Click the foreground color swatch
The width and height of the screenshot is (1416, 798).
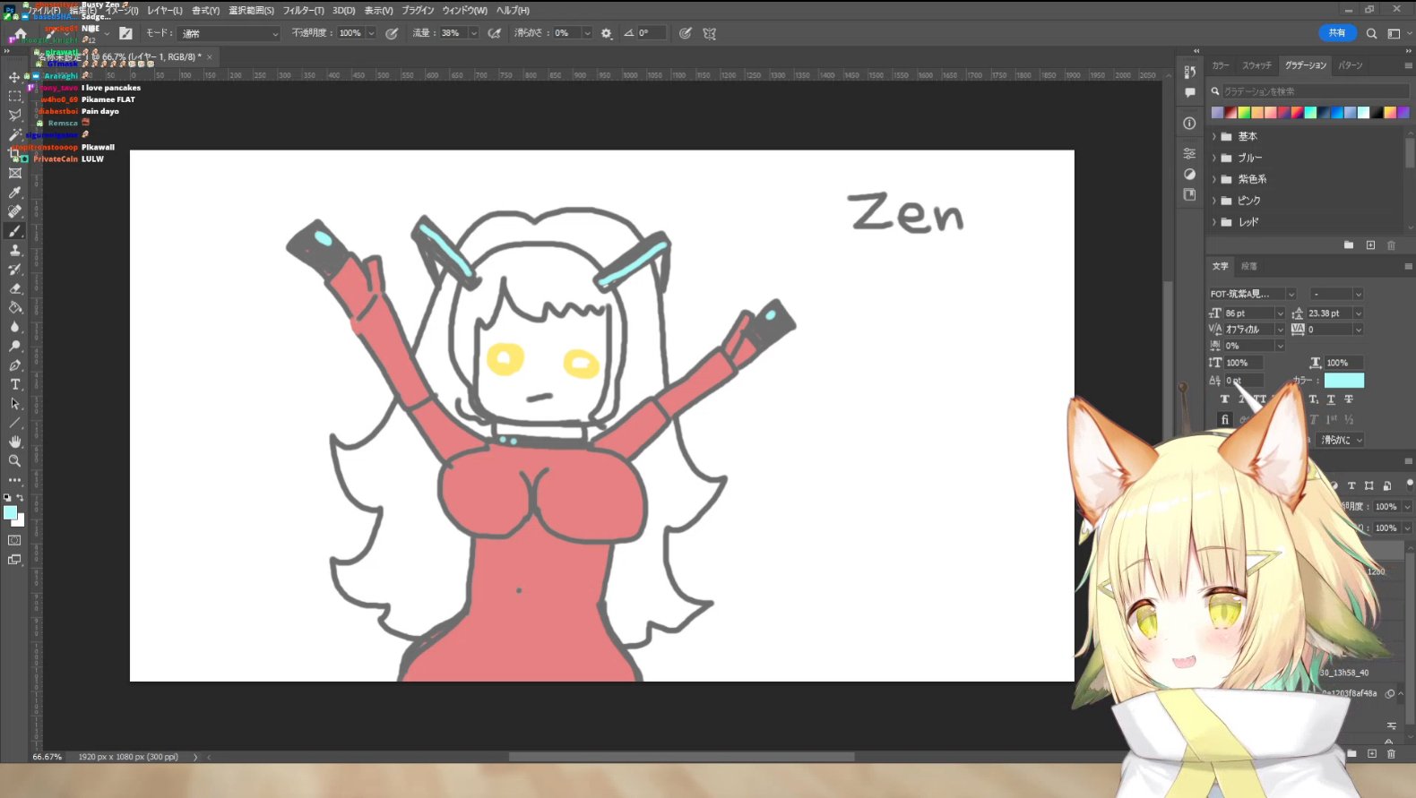[10, 512]
